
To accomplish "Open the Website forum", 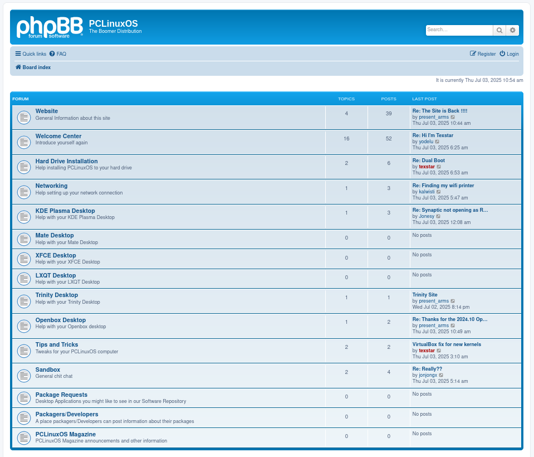I will tap(47, 111).
